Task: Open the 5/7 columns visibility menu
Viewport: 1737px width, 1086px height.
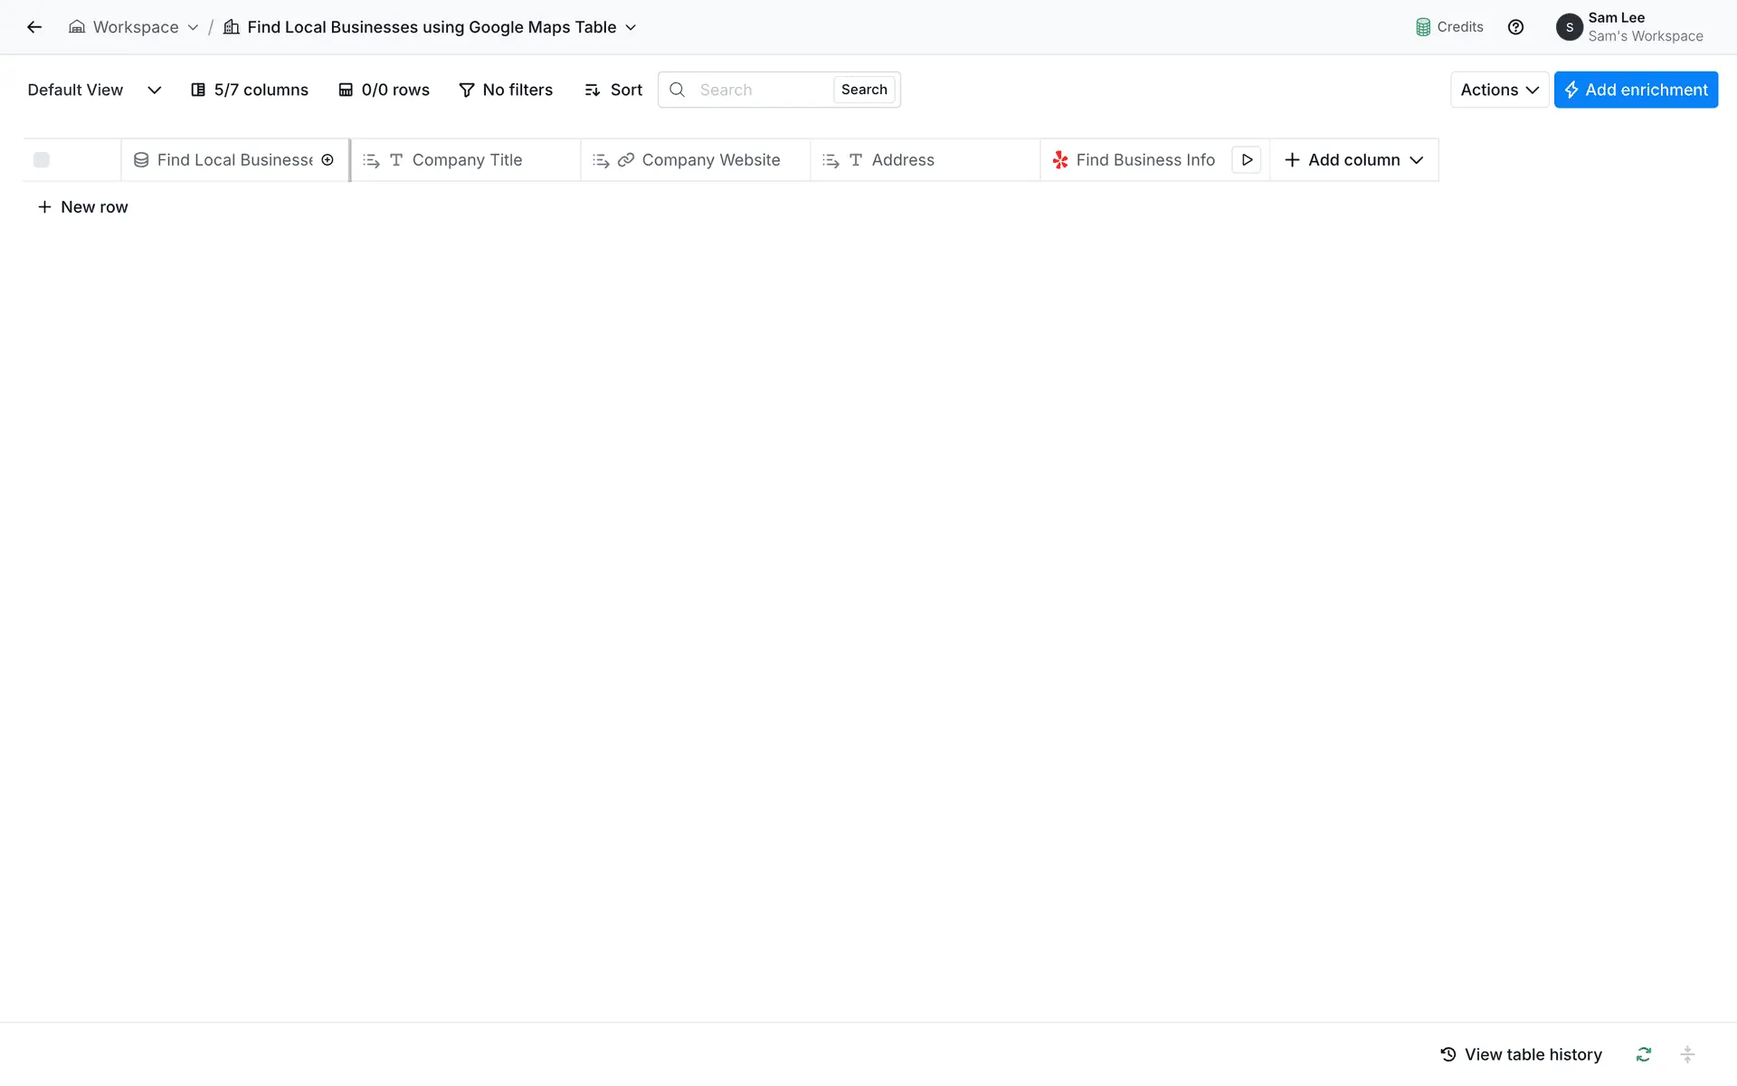Action: click(250, 90)
